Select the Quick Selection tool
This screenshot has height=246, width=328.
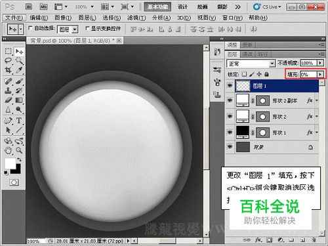click(19, 60)
